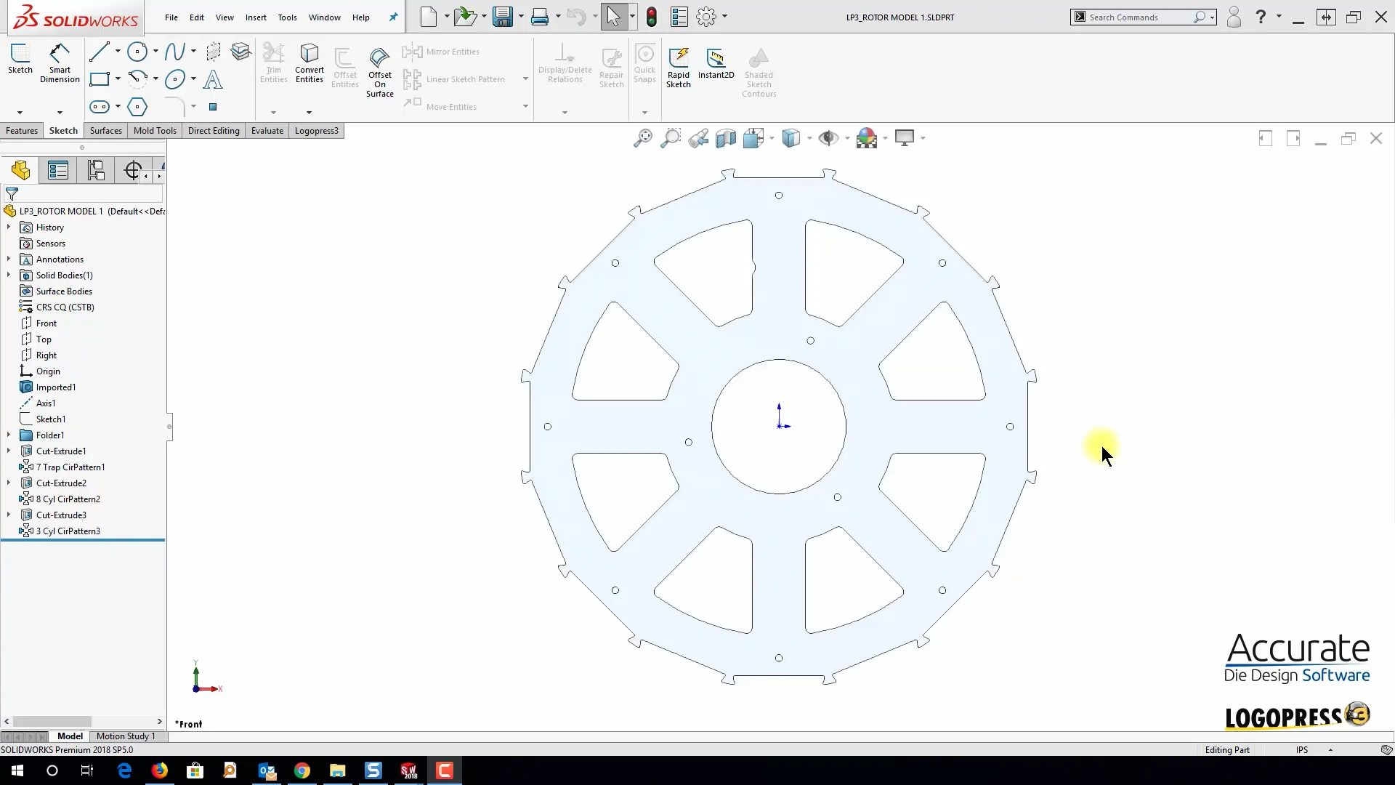Open SOLIDWORKS Help
Screen dimensions: 1395x785
pos(1261,17)
